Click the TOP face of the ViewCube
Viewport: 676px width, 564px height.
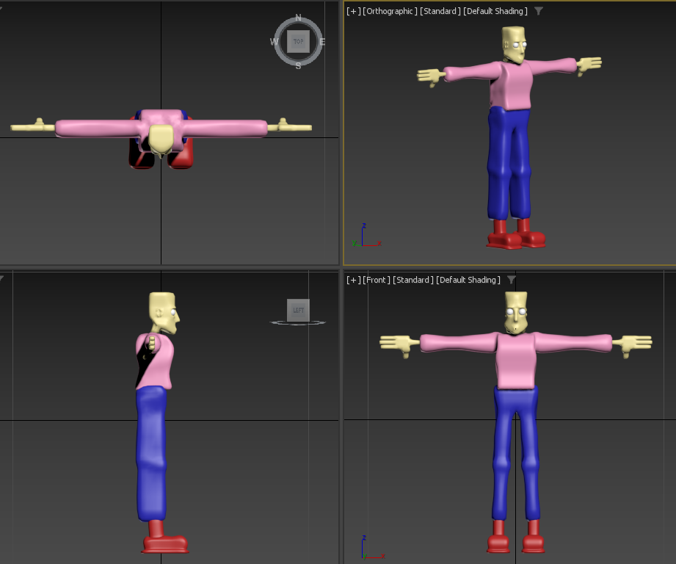point(298,42)
